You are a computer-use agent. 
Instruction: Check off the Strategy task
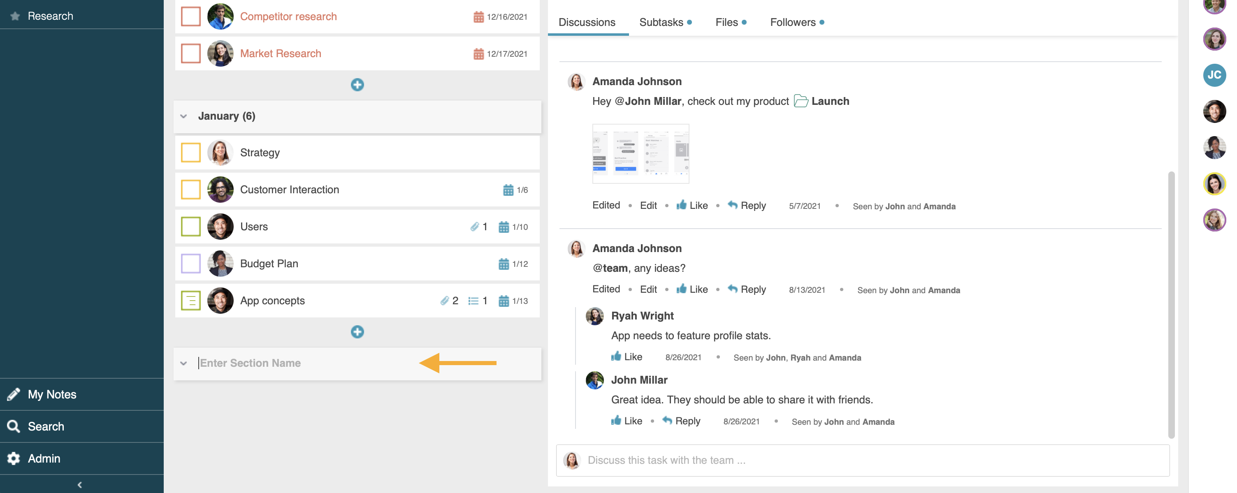click(x=190, y=153)
